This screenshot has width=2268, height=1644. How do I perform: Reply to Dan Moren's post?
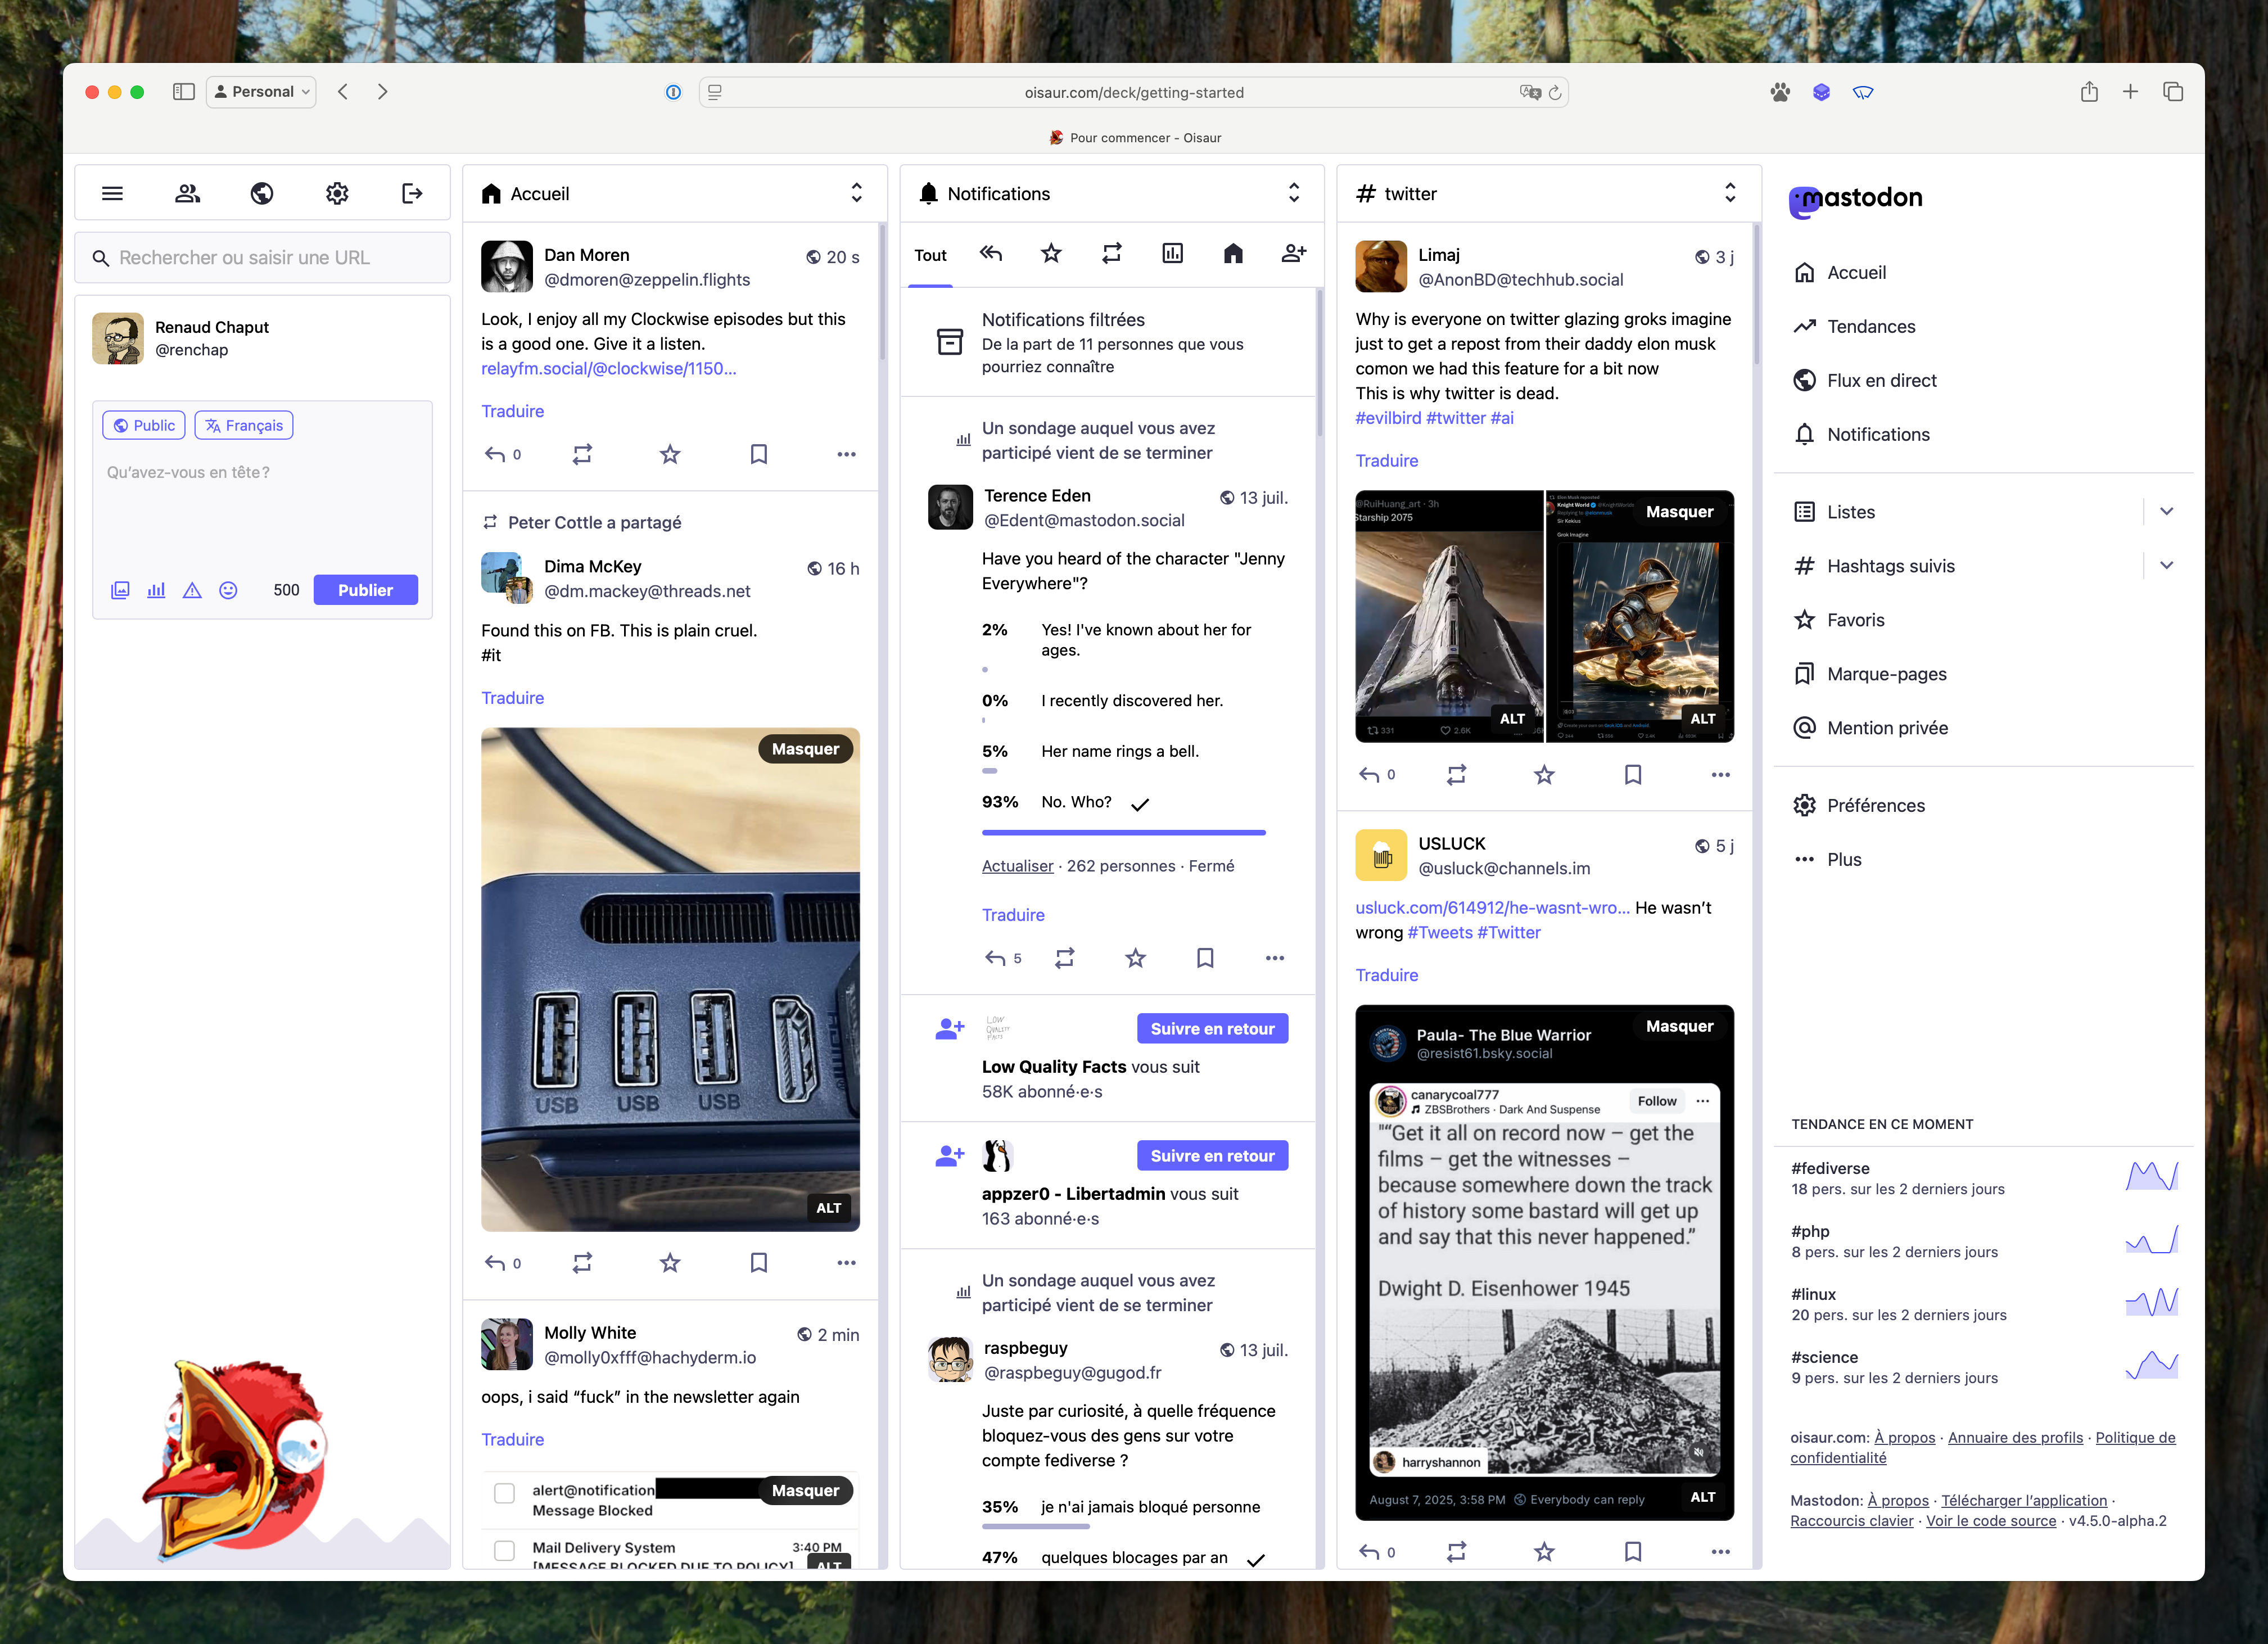click(495, 454)
